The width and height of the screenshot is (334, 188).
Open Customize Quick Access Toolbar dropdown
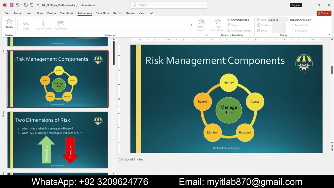pos(38,5)
